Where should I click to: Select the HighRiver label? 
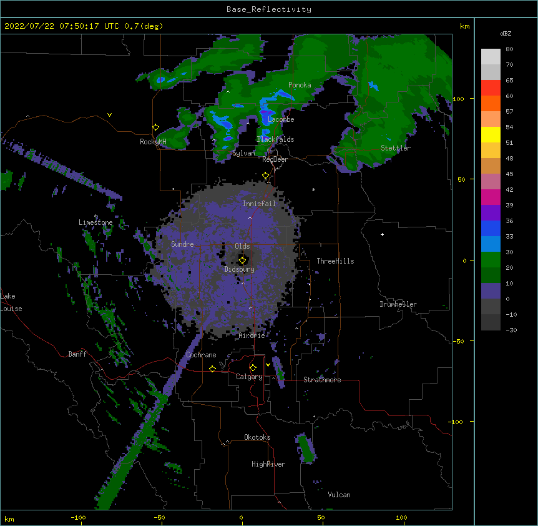click(268, 464)
